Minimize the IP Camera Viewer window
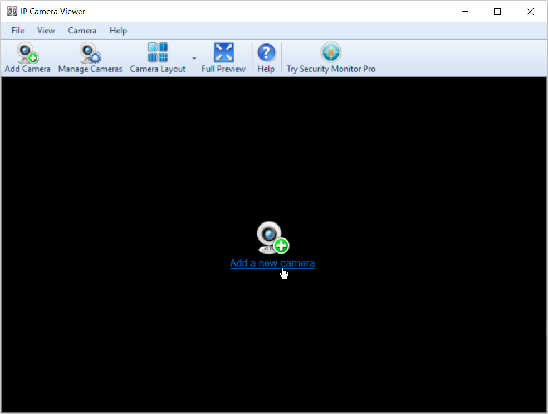This screenshot has height=414, width=548. pos(465,12)
